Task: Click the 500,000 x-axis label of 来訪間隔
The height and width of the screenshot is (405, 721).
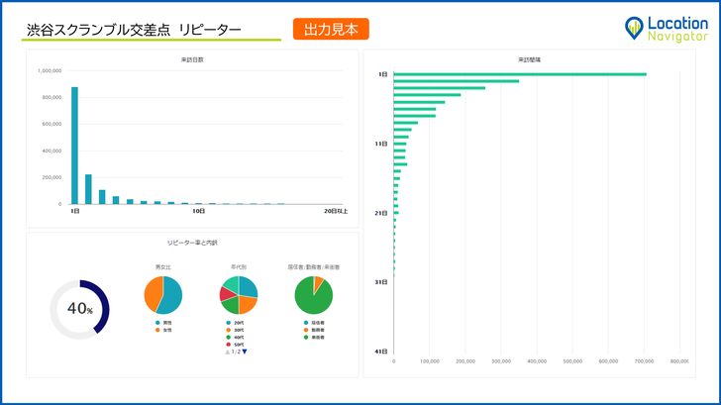Action: (572, 361)
